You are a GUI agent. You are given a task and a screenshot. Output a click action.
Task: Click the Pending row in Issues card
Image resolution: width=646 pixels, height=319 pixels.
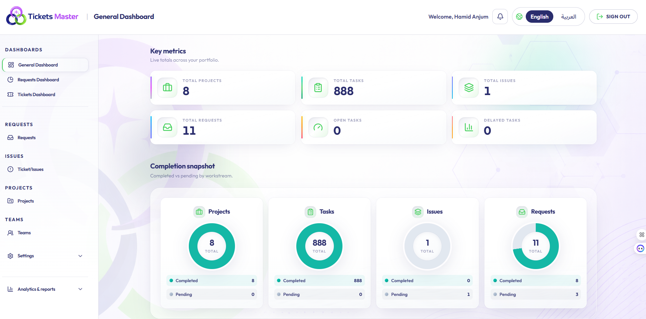427,295
